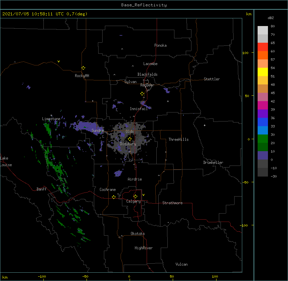This screenshot has width=288, height=281.
Task: Click the HighRiver city label
Action: click(144, 248)
